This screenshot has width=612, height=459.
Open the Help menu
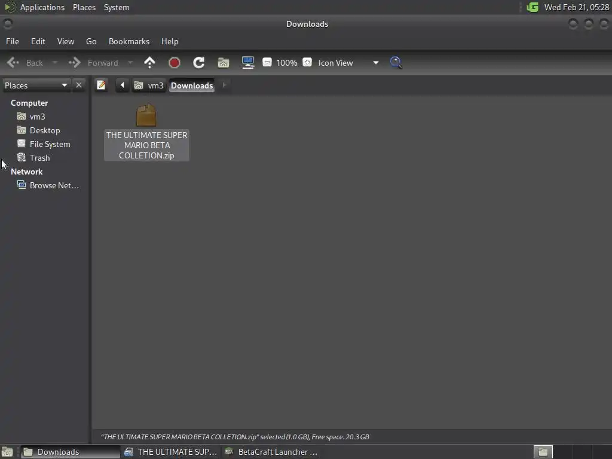click(170, 41)
